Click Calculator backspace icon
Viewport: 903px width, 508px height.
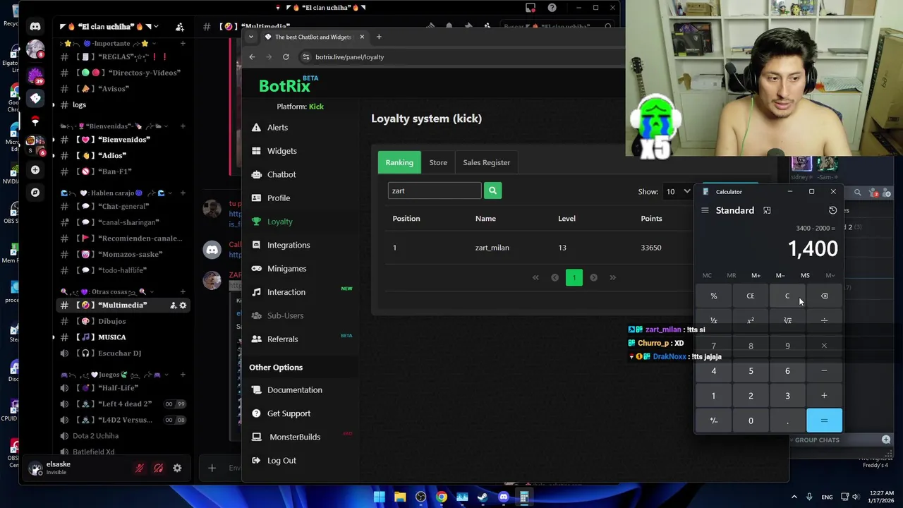[824, 296]
